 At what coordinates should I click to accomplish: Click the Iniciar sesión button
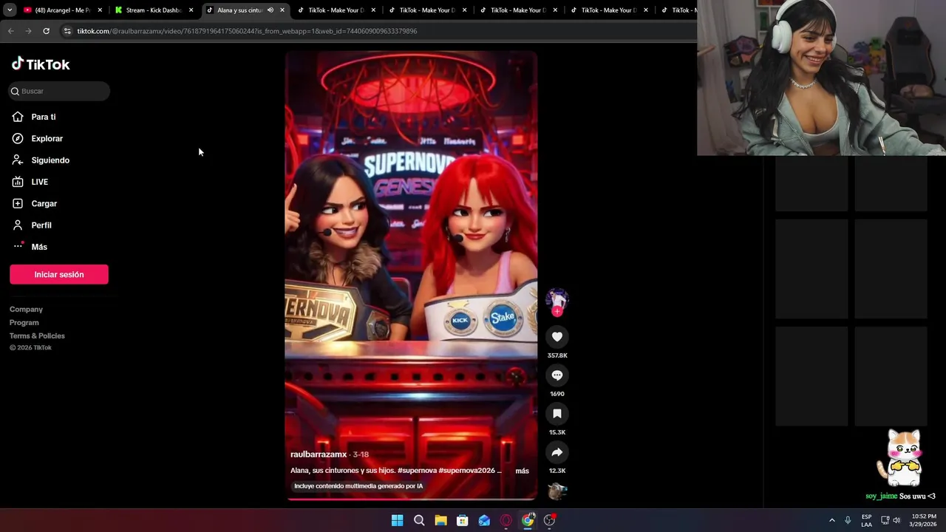pos(59,274)
